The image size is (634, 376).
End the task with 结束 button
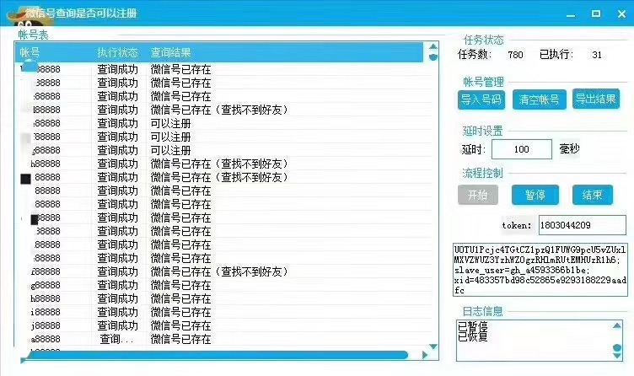(593, 195)
